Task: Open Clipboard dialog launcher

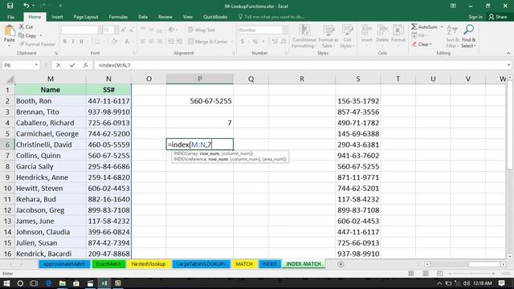Action: (56, 53)
